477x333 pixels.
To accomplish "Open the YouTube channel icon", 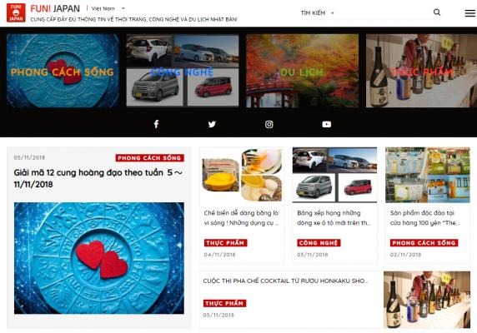I will pos(326,124).
